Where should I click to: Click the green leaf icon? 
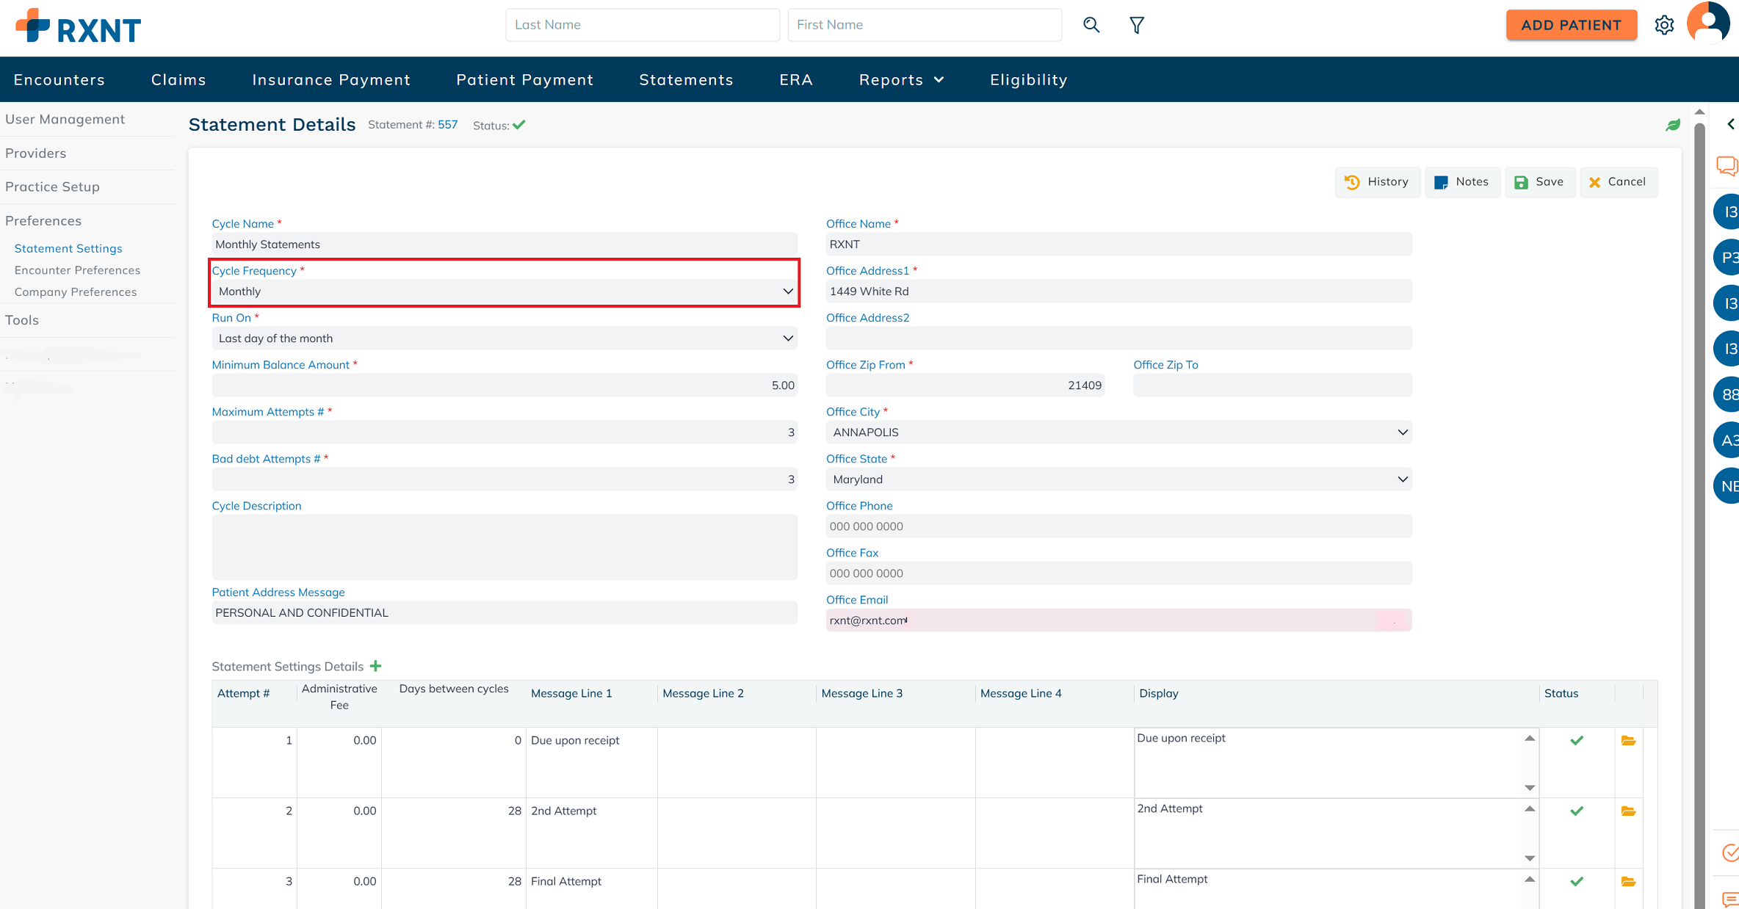coord(1672,126)
